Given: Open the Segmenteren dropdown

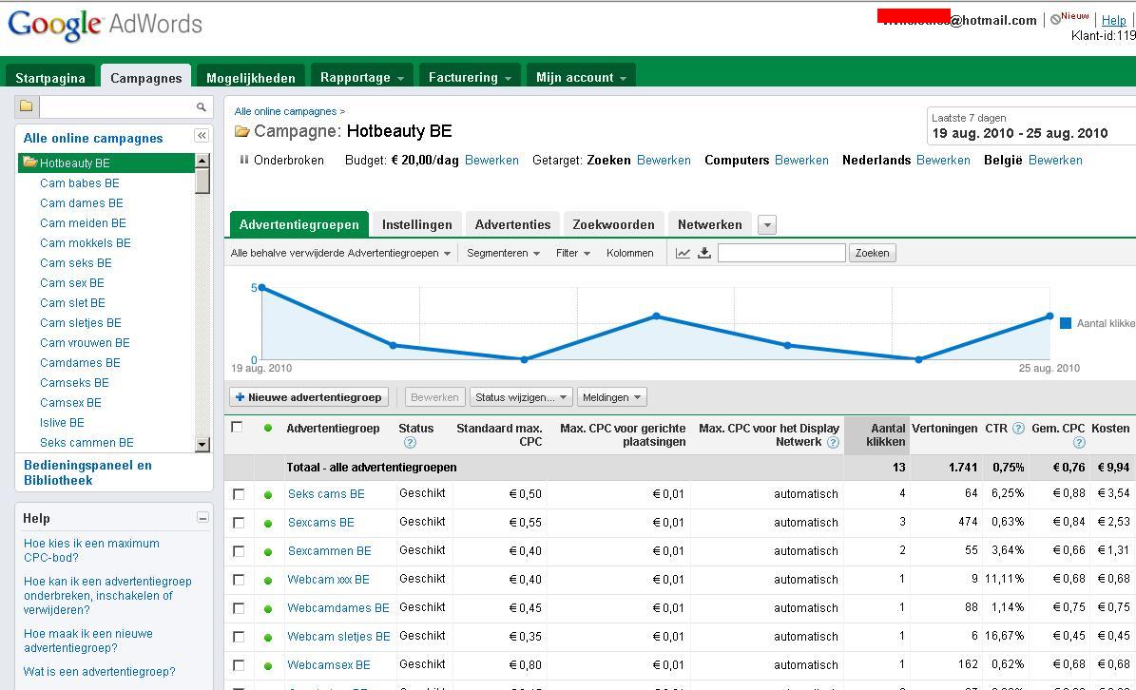Looking at the screenshot, I should 504,253.
